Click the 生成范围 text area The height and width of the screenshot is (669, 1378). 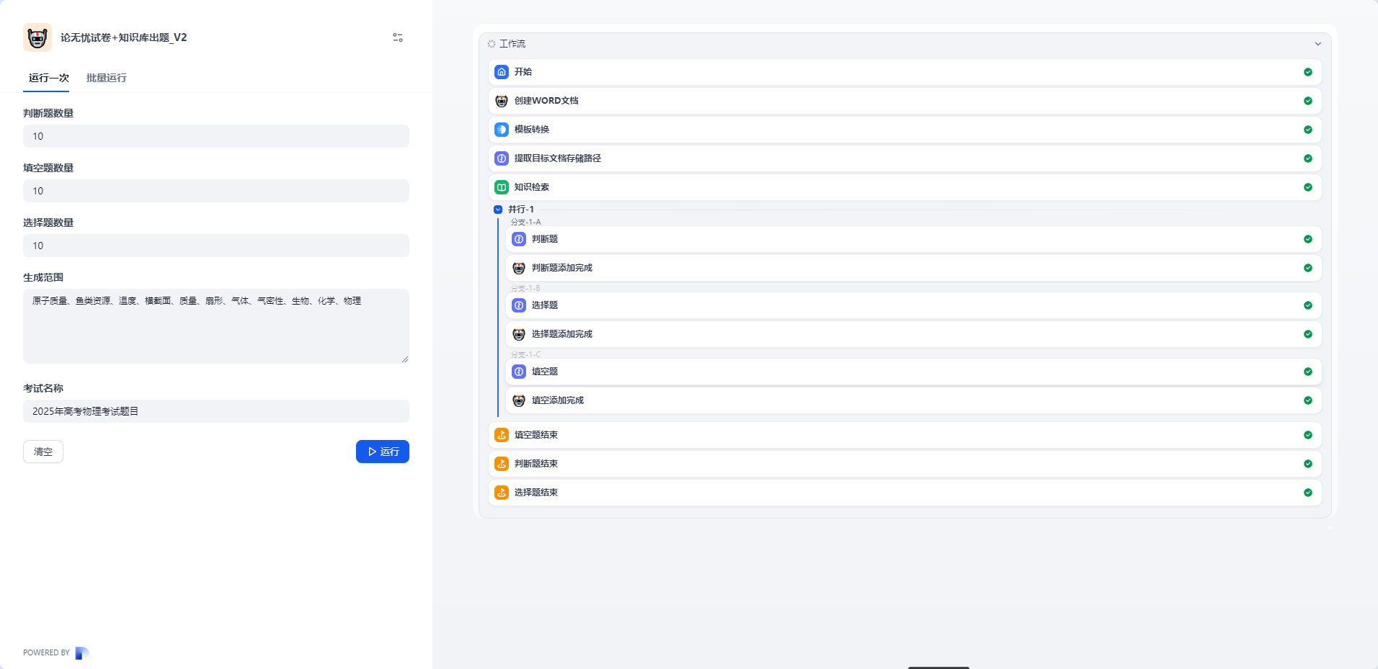pos(216,325)
